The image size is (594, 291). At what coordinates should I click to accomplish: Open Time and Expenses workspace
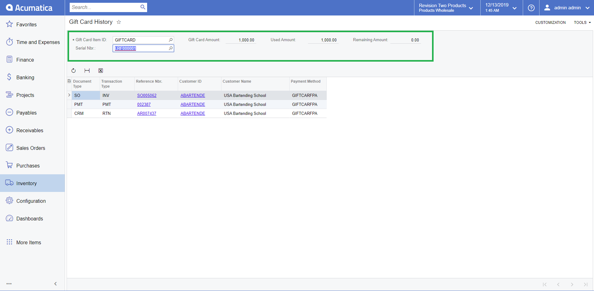pos(32,42)
